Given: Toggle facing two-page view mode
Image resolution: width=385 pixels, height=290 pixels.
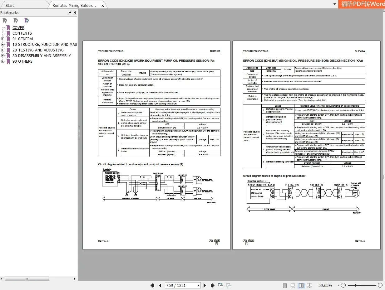Looking at the screenshot, I should (301, 285).
